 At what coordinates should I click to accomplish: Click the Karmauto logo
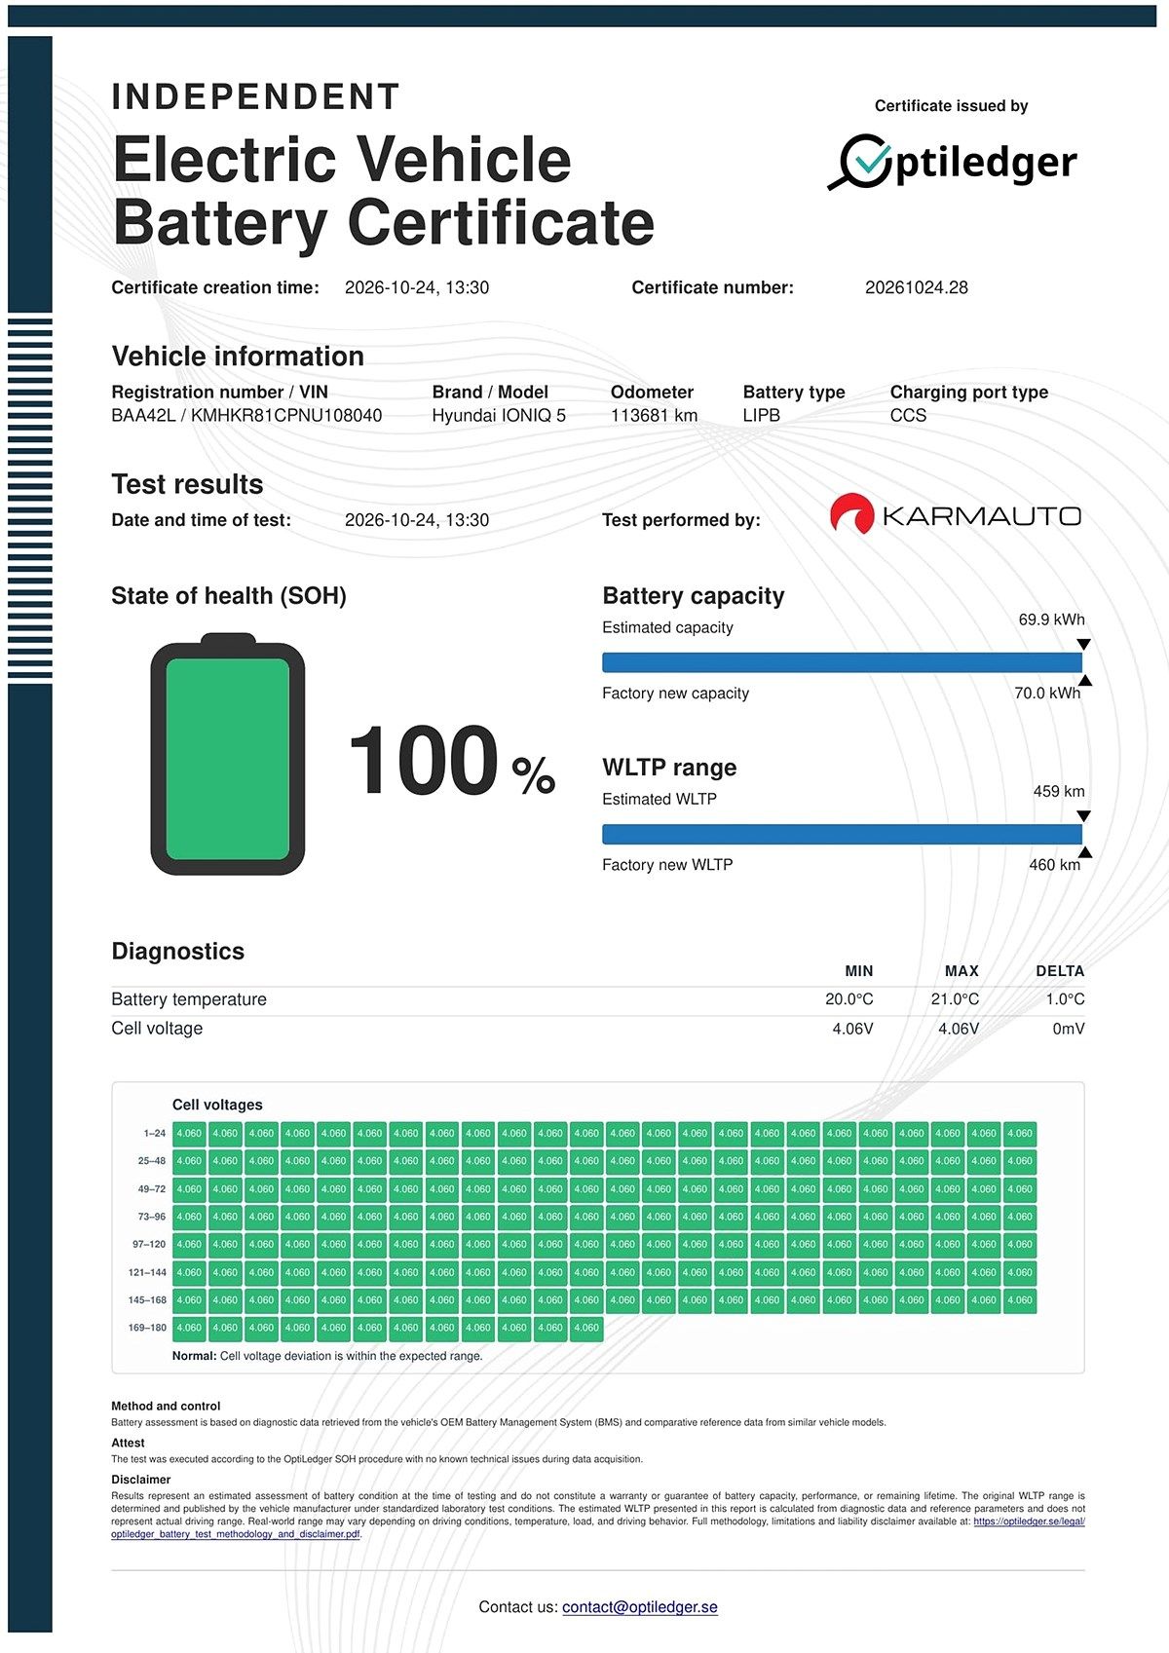[956, 514]
